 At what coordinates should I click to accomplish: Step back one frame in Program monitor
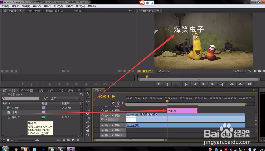tap(195, 84)
